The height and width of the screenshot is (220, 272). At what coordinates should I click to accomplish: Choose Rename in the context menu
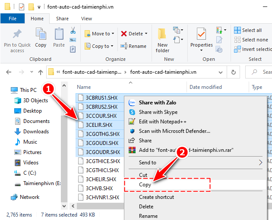(x=195, y=216)
